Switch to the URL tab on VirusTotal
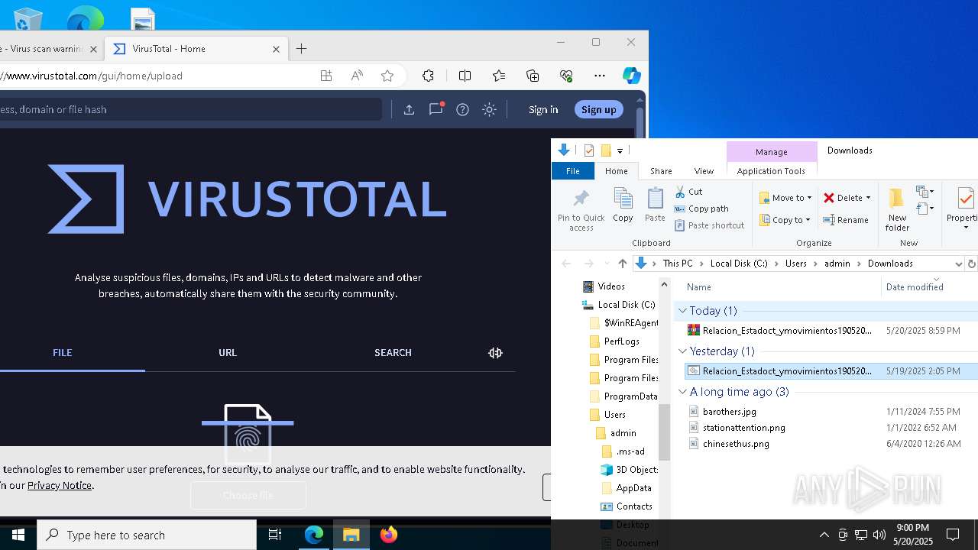The width and height of the screenshot is (978, 550). 228,352
